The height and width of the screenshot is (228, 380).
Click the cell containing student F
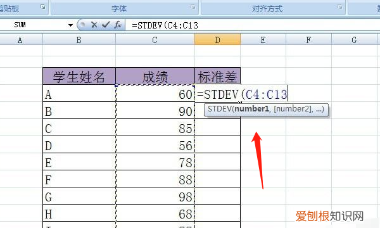point(79,179)
